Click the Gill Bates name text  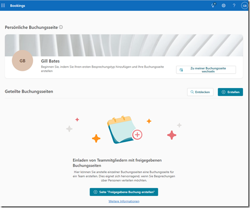pos(50,61)
